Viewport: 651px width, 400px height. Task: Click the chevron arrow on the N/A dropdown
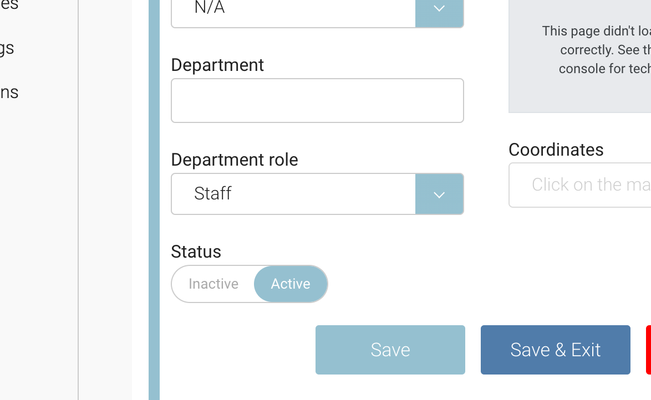[x=439, y=9]
